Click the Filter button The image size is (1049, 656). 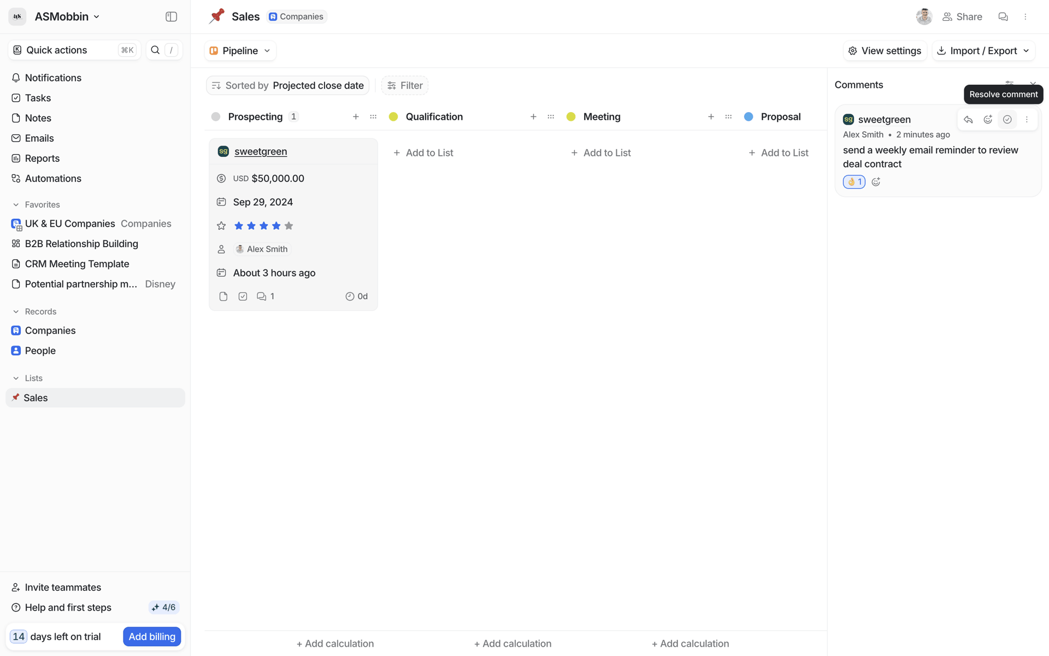coord(405,85)
